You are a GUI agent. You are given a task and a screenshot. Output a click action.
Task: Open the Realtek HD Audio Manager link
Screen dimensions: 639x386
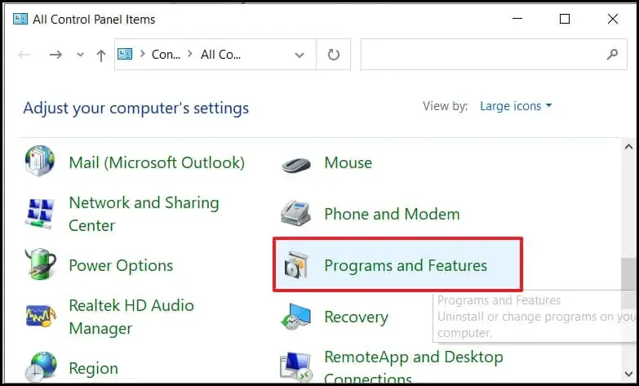click(x=131, y=317)
